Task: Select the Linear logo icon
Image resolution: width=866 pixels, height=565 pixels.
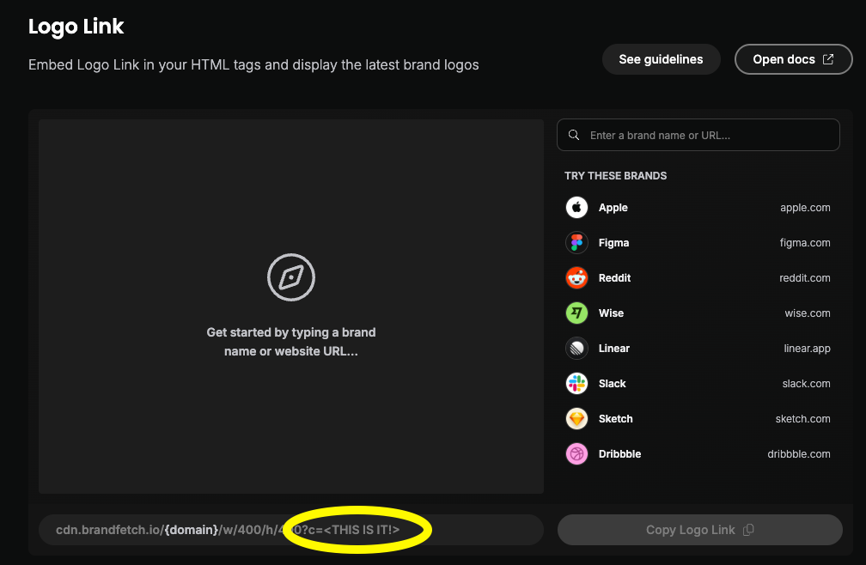Action: (x=576, y=348)
